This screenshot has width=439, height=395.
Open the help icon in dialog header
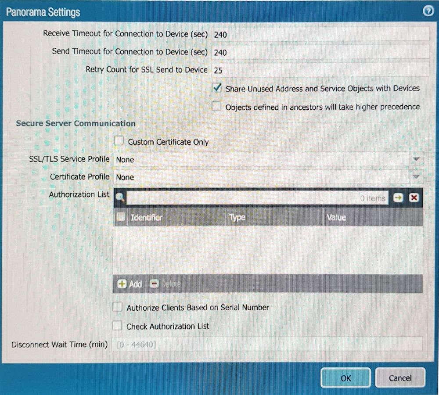coord(428,12)
